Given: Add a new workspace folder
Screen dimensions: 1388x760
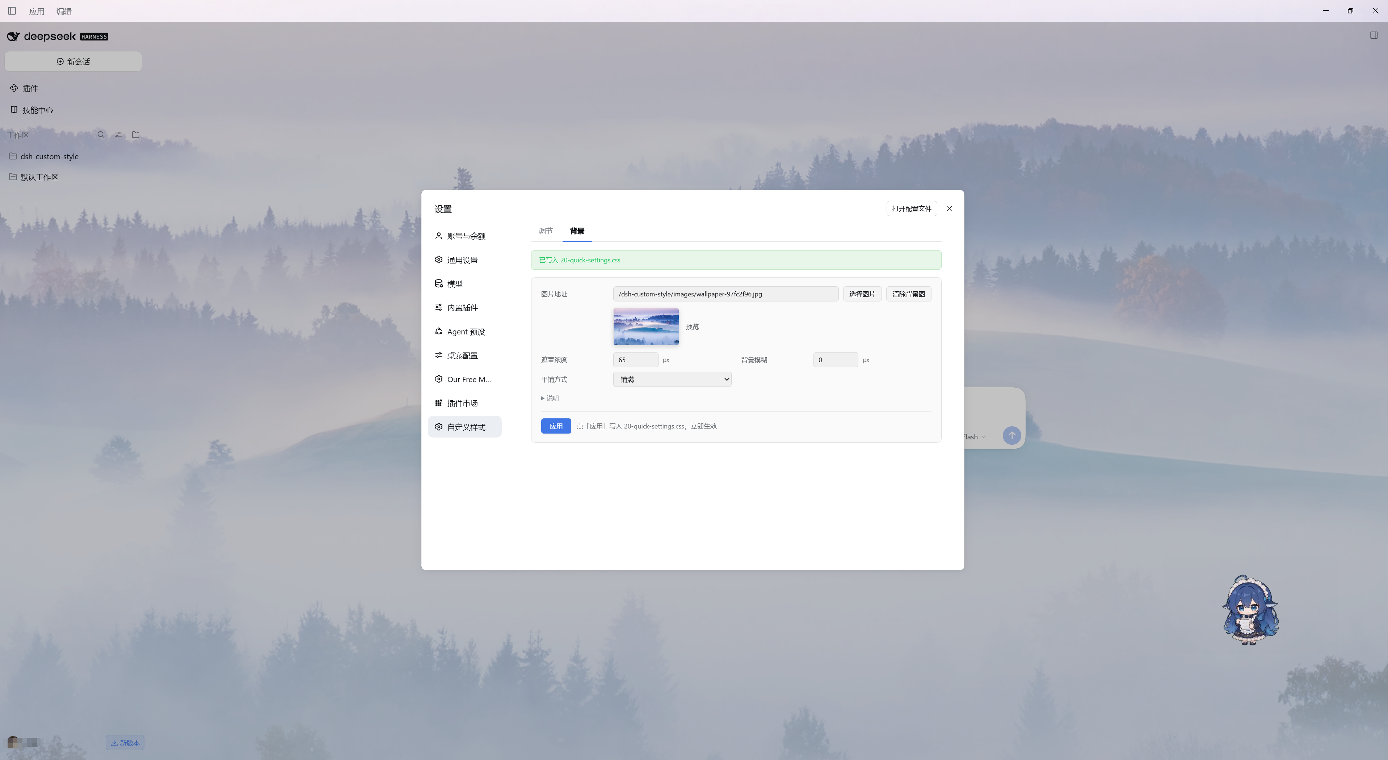Looking at the screenshot, I should point(136,135).
